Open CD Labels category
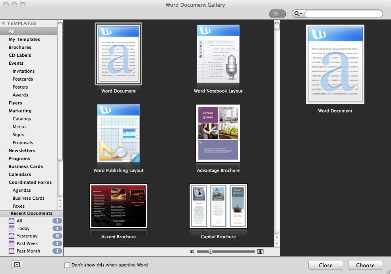 tap(20, 55)
